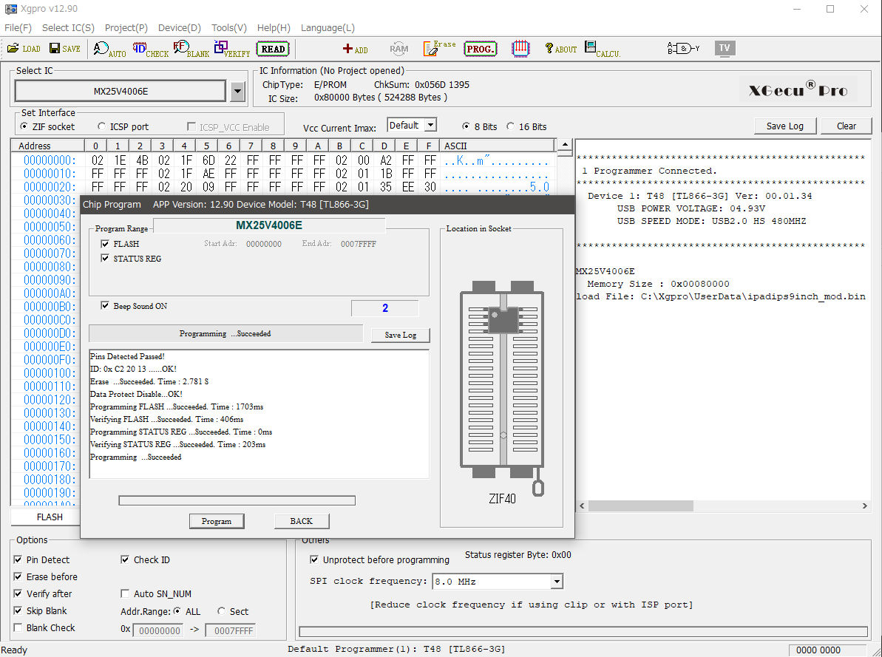Load a file with LOAD icon
This screenshot has width=882, height=657.
pos(24,49)
